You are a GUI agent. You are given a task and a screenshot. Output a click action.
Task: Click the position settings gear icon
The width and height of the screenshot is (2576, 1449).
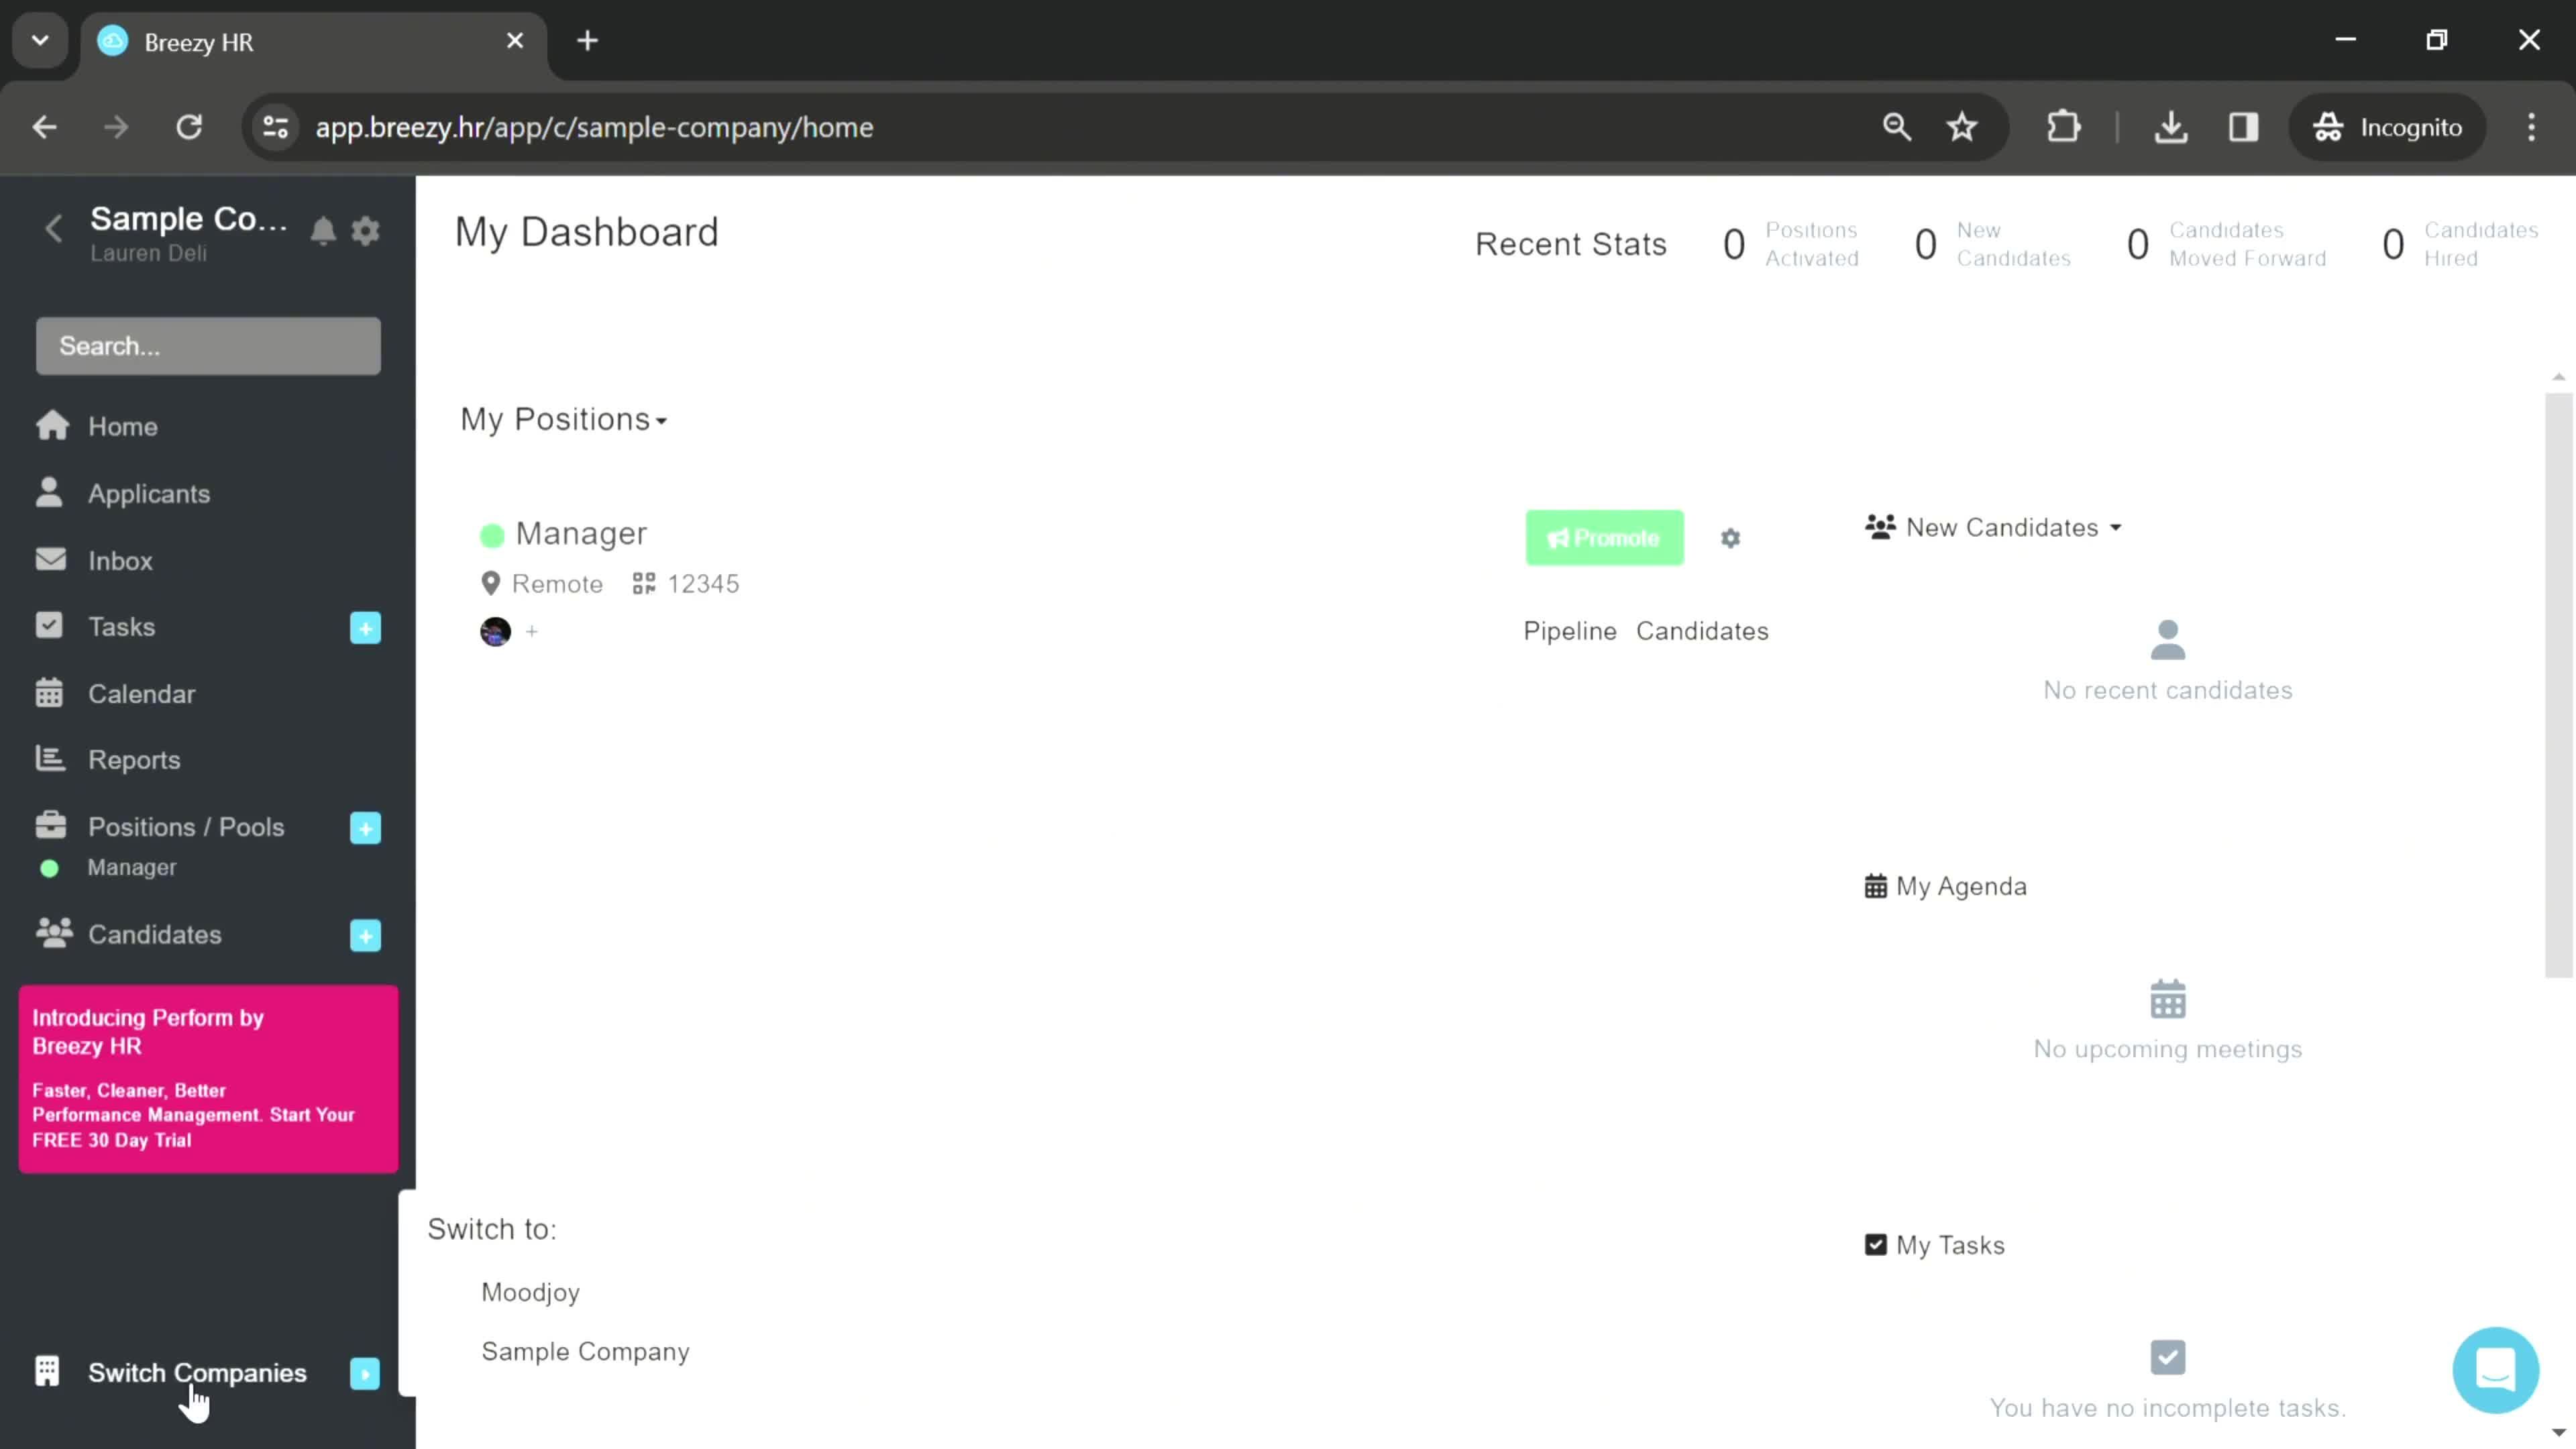click(1730, 538)
